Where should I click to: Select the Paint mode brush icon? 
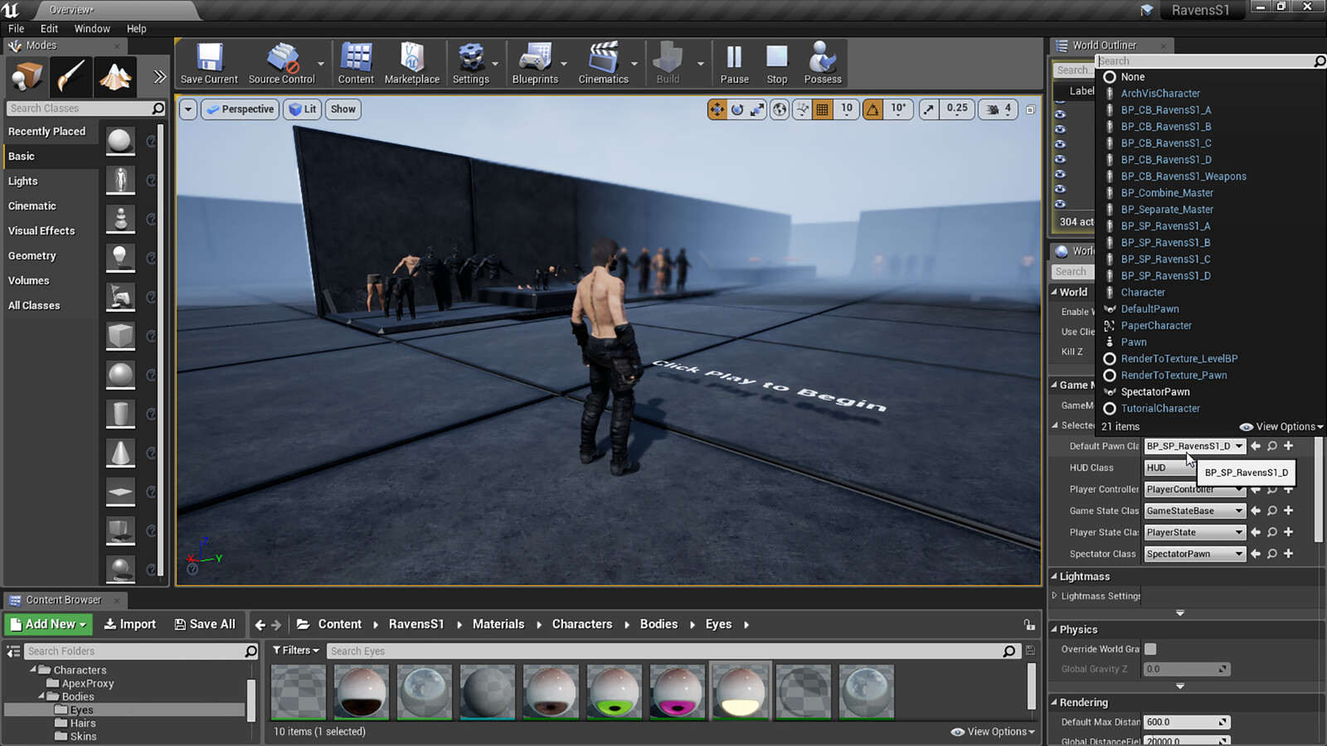click(70, 77)
